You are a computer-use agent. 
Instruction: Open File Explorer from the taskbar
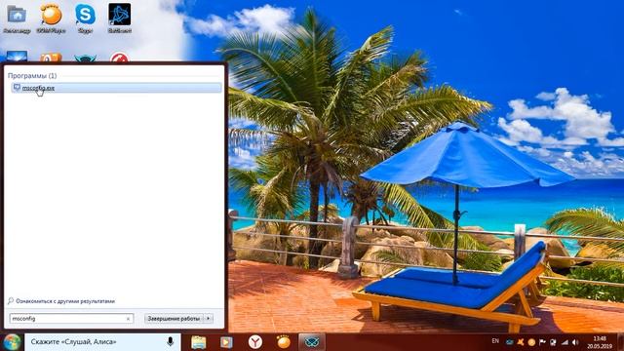198,342
